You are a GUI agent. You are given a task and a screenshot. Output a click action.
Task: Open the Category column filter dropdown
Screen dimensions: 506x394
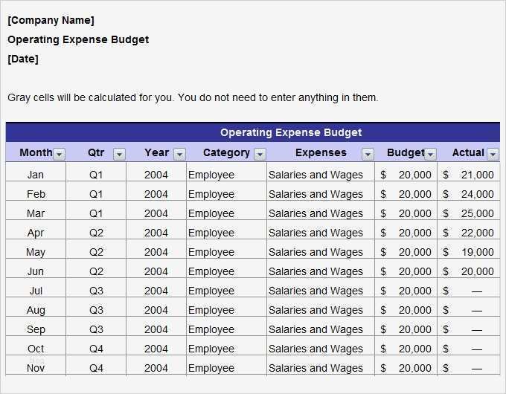pyautogui.click(x=260, y=154)
